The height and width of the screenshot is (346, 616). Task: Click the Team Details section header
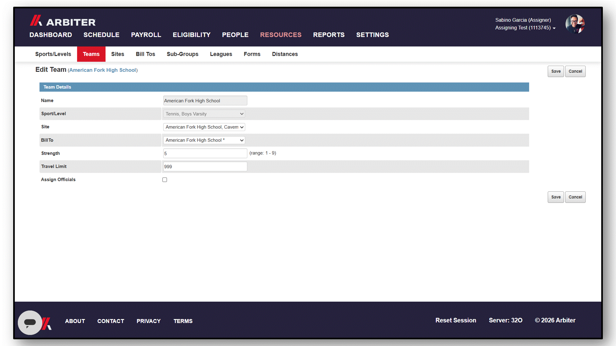284,87
